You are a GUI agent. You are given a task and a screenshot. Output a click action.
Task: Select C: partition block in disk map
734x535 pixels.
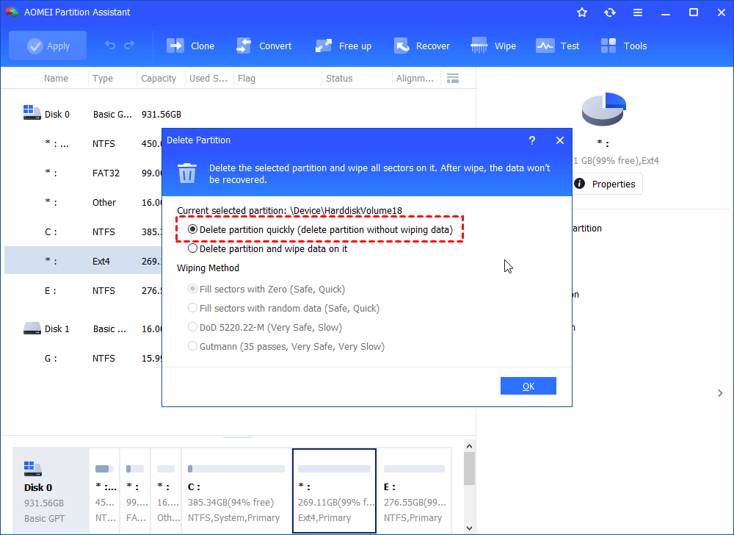pos(236,490)
